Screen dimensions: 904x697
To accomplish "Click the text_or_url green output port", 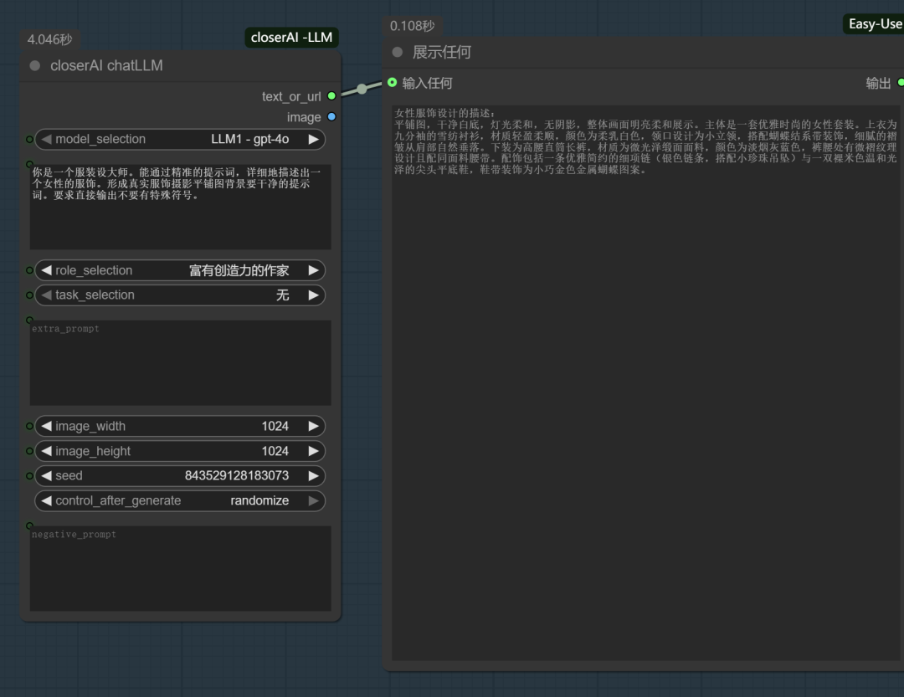I will coord(331,96).
